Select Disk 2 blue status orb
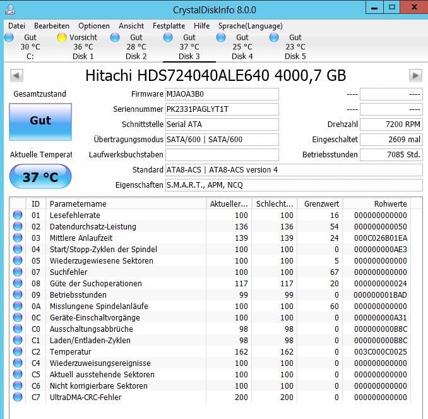The image size is (428, 419). [115, 37]
